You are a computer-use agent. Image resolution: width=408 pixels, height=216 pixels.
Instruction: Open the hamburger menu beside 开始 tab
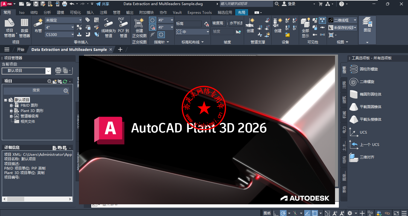pyautogui.click(x=7, y=50)
